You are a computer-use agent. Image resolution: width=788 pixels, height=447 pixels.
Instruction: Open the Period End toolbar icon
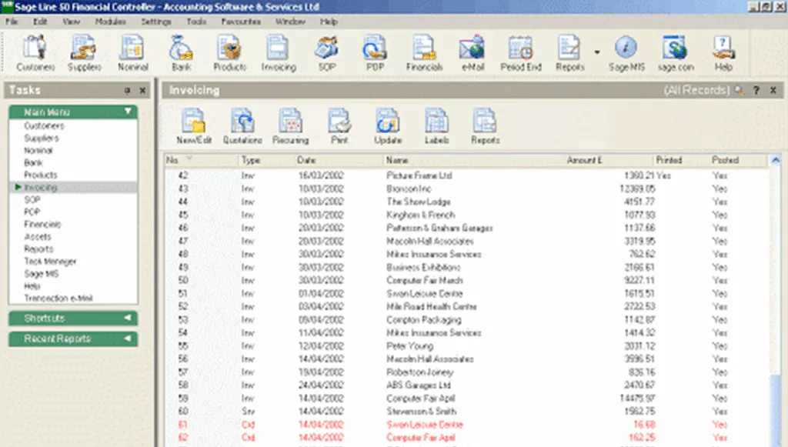pyautogui.click(x=521, y=53)
